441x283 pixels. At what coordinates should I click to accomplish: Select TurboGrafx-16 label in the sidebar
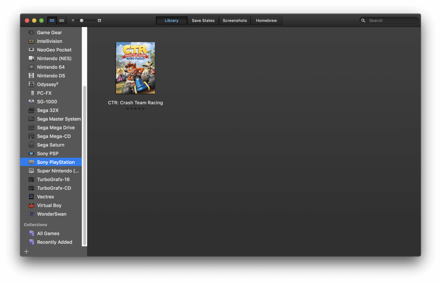53,180
